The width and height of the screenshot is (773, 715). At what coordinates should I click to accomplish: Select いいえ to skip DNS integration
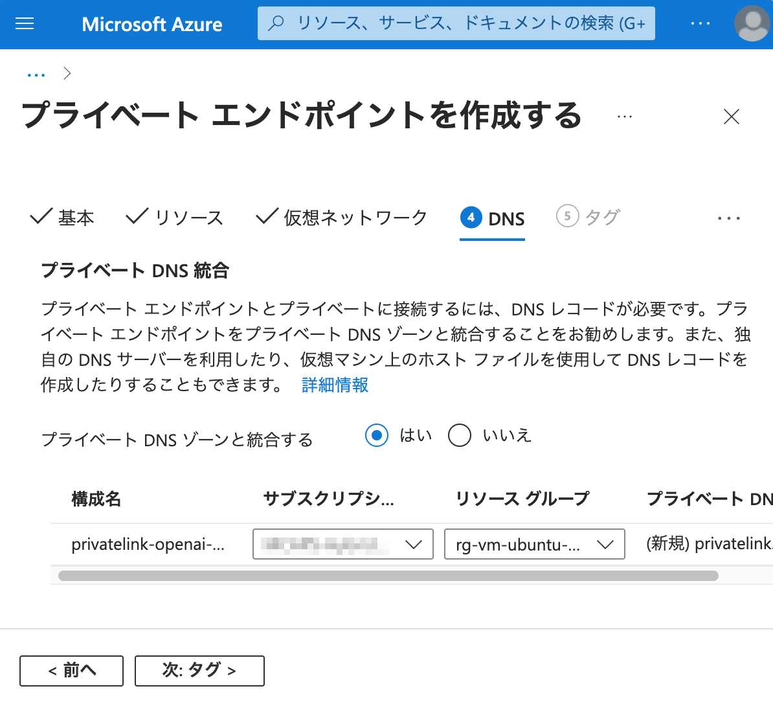tap(460, 435)
